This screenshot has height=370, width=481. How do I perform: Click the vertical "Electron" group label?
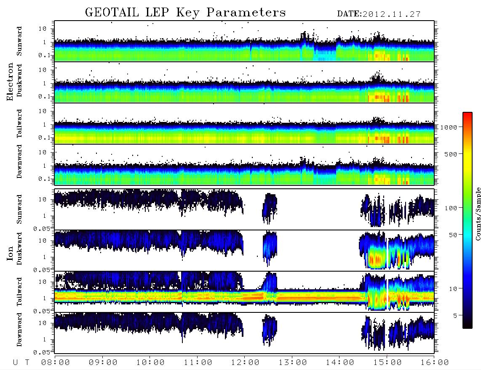coord(10,82)
